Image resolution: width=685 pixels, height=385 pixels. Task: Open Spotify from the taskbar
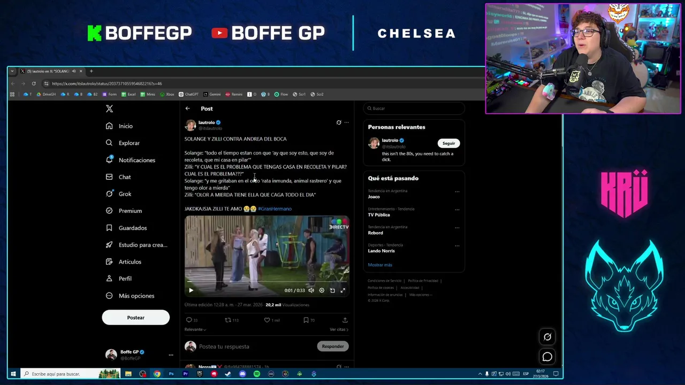tap(257, 374)
